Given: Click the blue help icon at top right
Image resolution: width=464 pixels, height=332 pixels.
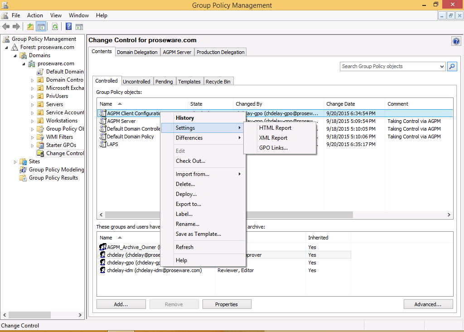Looking at the screenshot, I should pyautogui.click(x=456, y=41).
